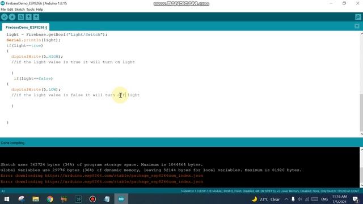Open the Windows Start menu
The height and width of the screenshot is (204, 363).
click(x=7, y=199)
